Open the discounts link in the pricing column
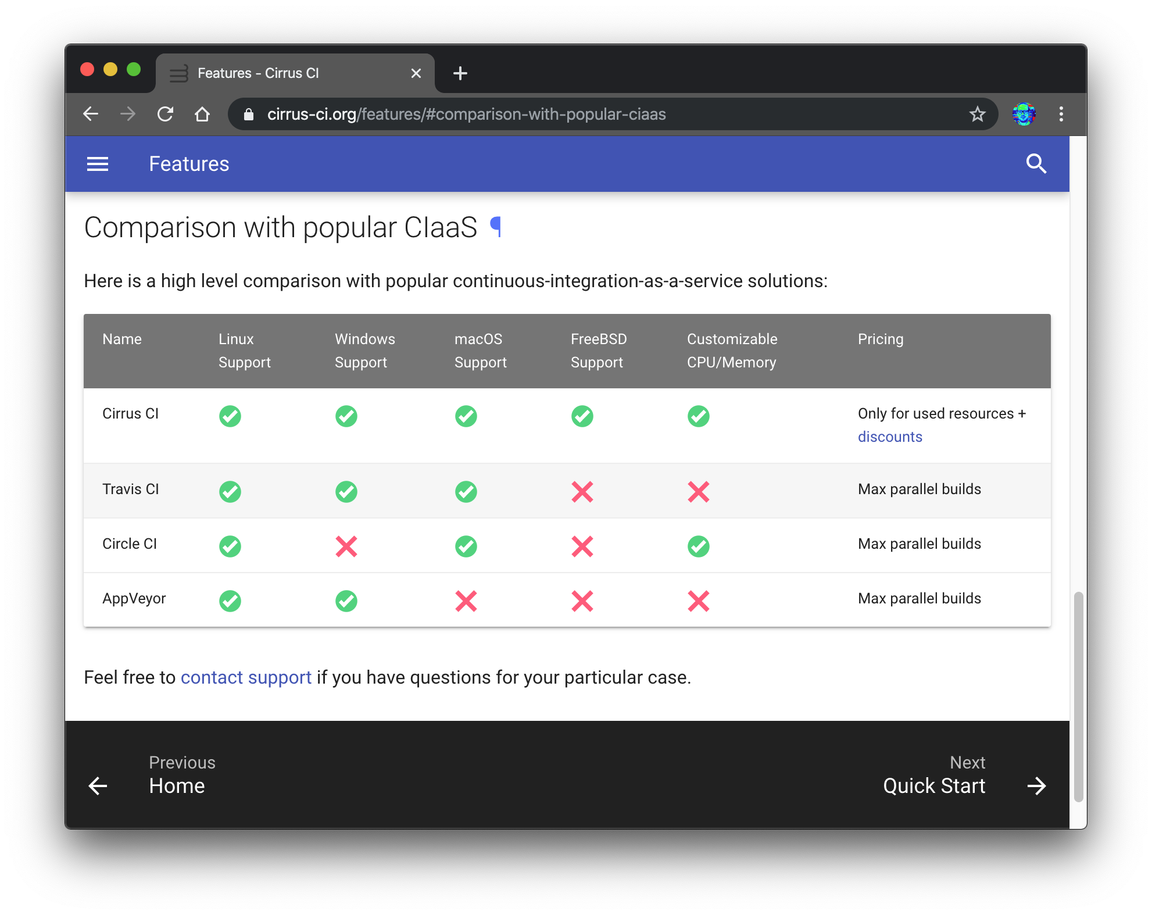This screenshot has height=915, width=1152. coord(890,437)
